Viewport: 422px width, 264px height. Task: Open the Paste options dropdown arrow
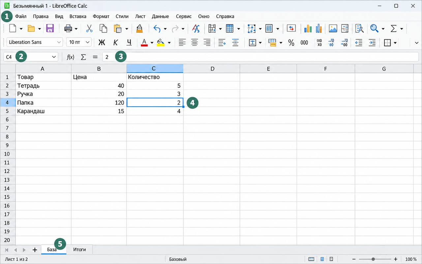point(127,29)
